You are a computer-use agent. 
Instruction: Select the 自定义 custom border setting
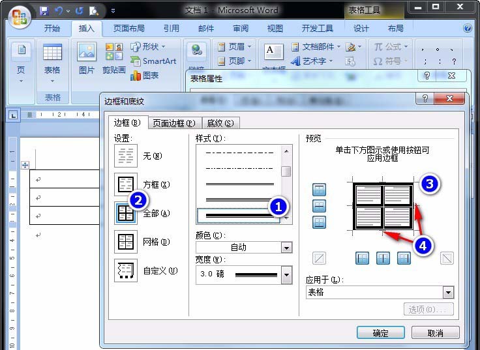[x=126, y=270]
